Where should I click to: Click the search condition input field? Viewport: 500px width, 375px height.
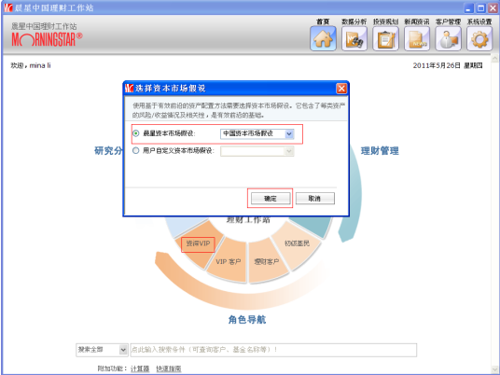[273, 350]
